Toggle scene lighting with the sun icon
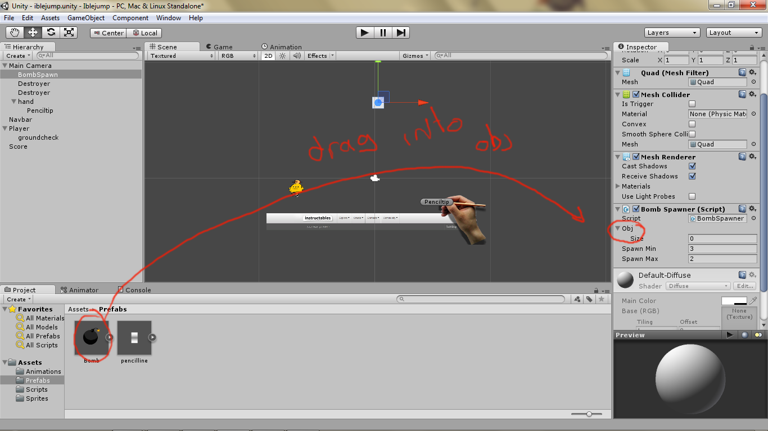This screenshot has height=431, width=768. (x=282, y=56)
